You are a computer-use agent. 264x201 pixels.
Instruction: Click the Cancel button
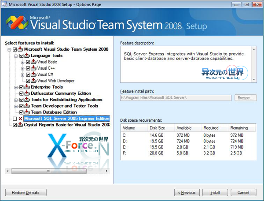[x=243, y=192]
